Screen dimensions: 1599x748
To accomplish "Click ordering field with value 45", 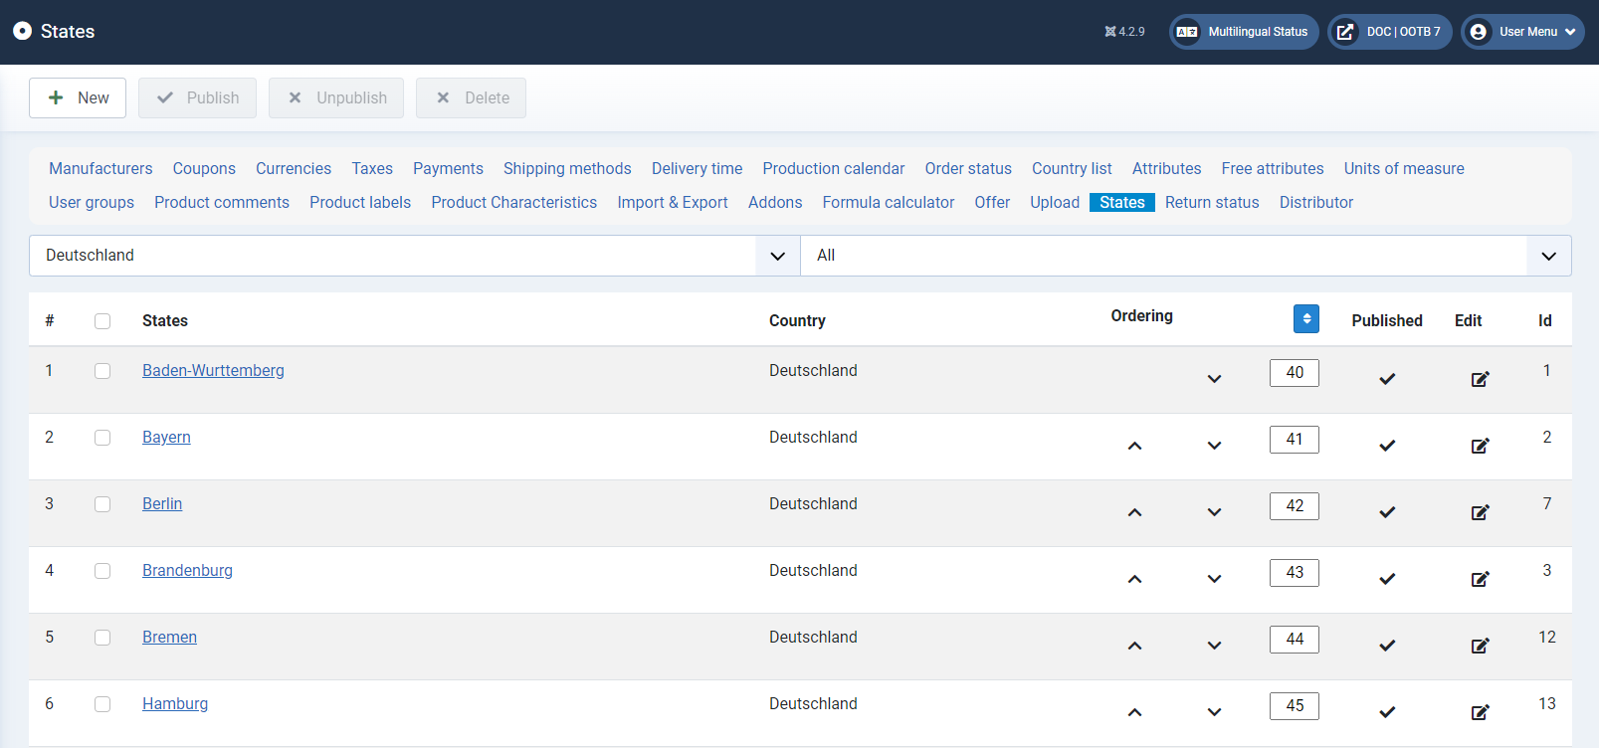I will click(x=1295, y=706).
